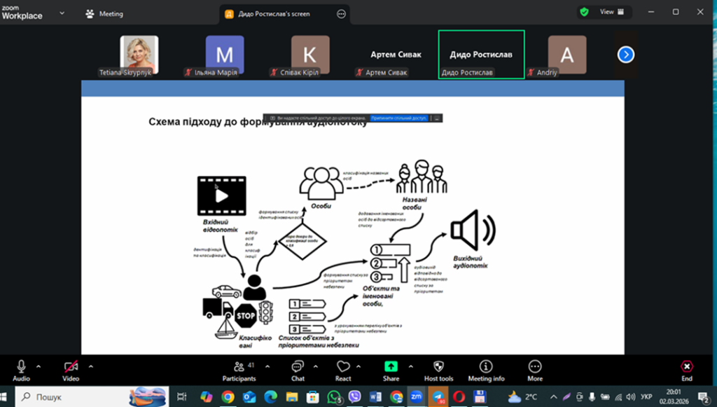Click the green Share screen icon
Viewport: 717px width, 407px height.
pyautogui.click(x=391, y=366)
